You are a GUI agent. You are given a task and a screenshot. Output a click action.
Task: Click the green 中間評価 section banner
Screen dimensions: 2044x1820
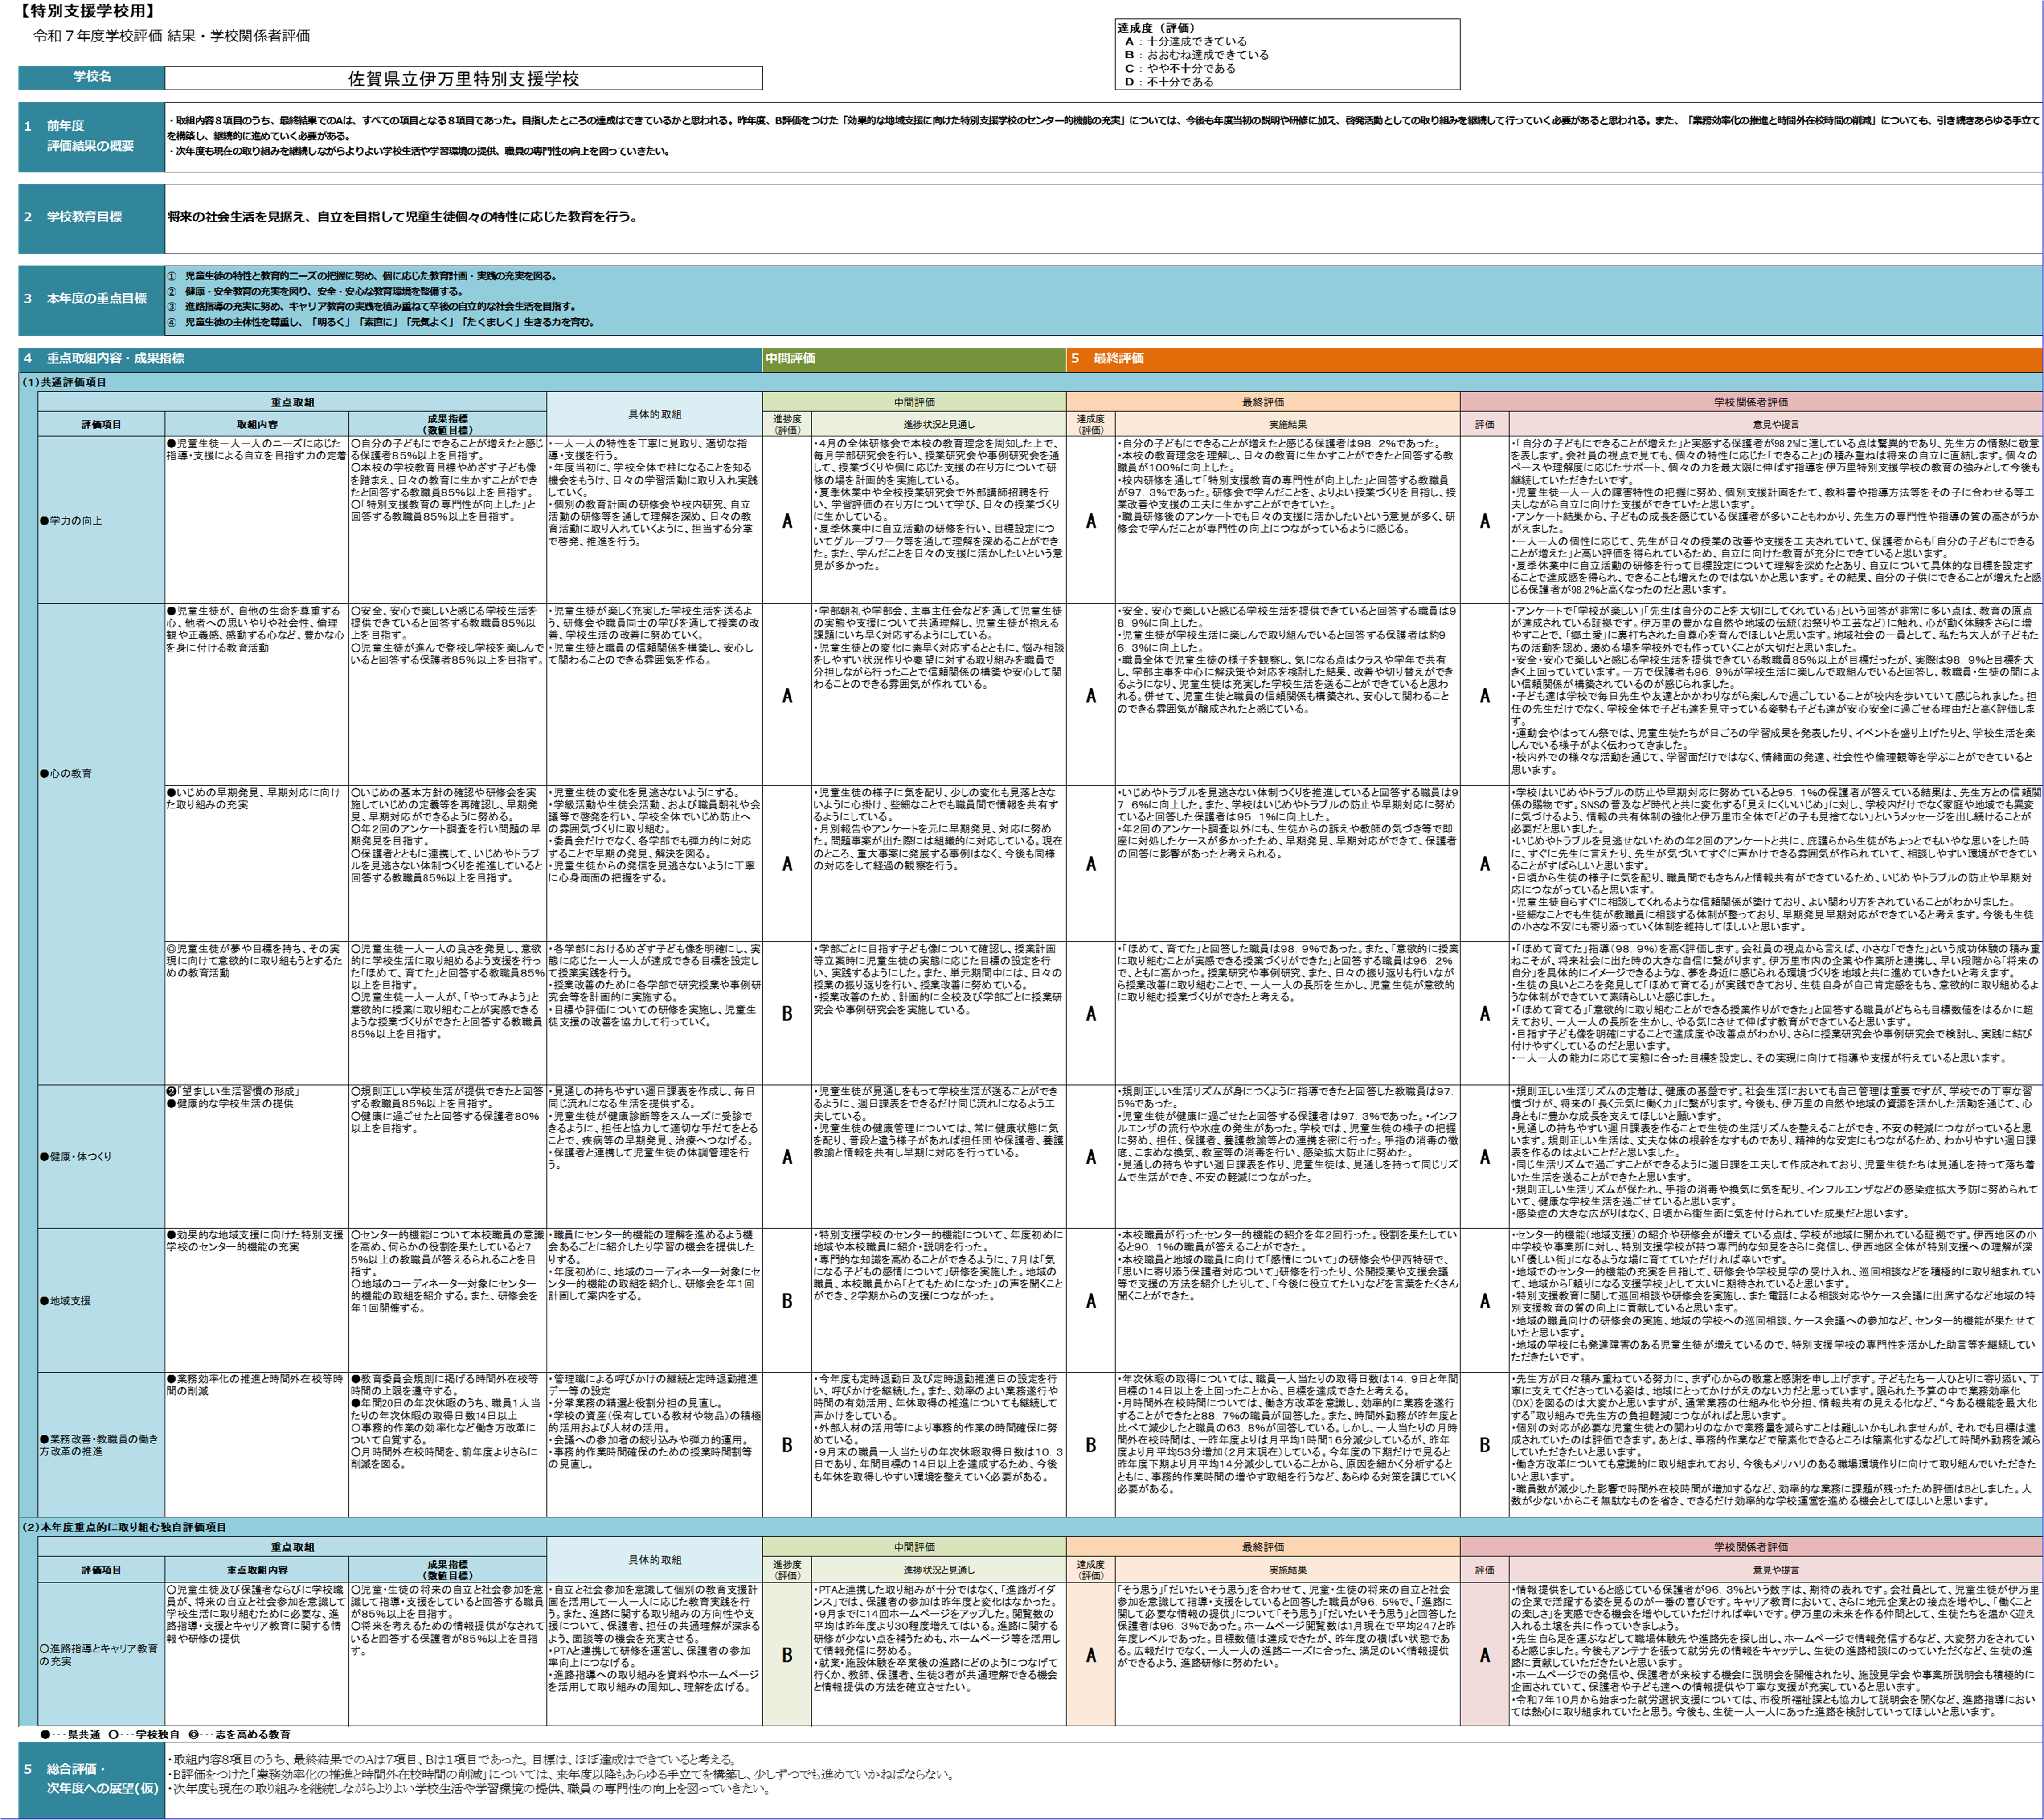point(913,359)
